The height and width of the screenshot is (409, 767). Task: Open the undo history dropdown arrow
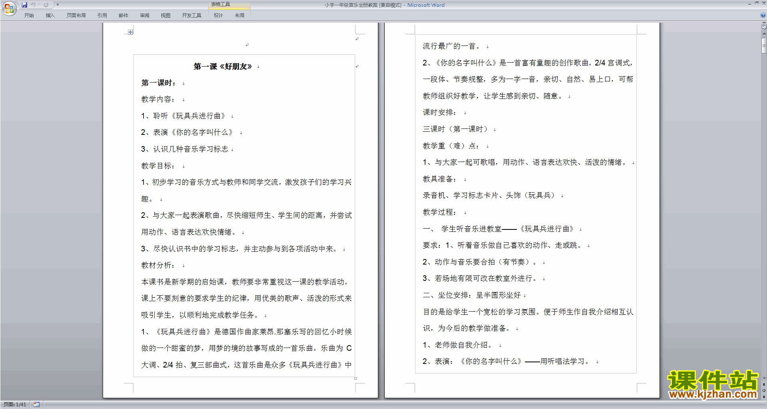tap(39, 5)
